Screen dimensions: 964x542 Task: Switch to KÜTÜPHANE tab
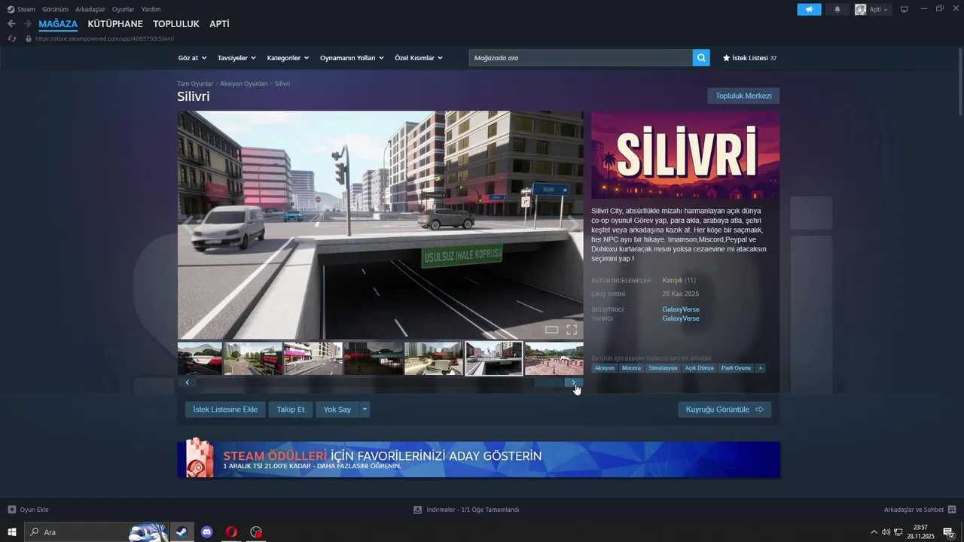115,24
